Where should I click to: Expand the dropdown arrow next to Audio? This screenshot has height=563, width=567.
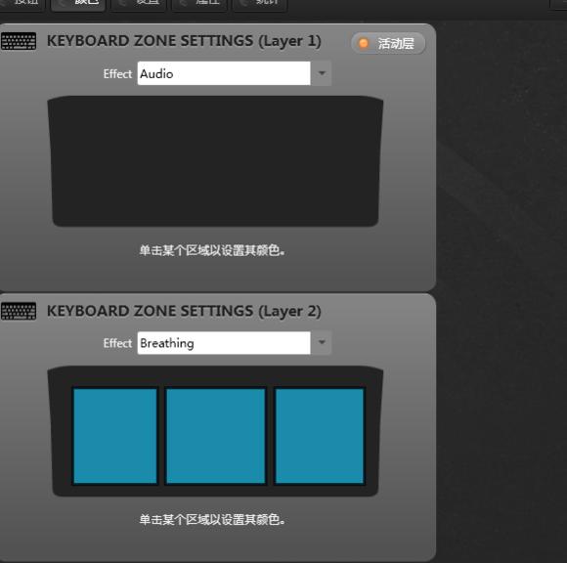click(322, 73)
